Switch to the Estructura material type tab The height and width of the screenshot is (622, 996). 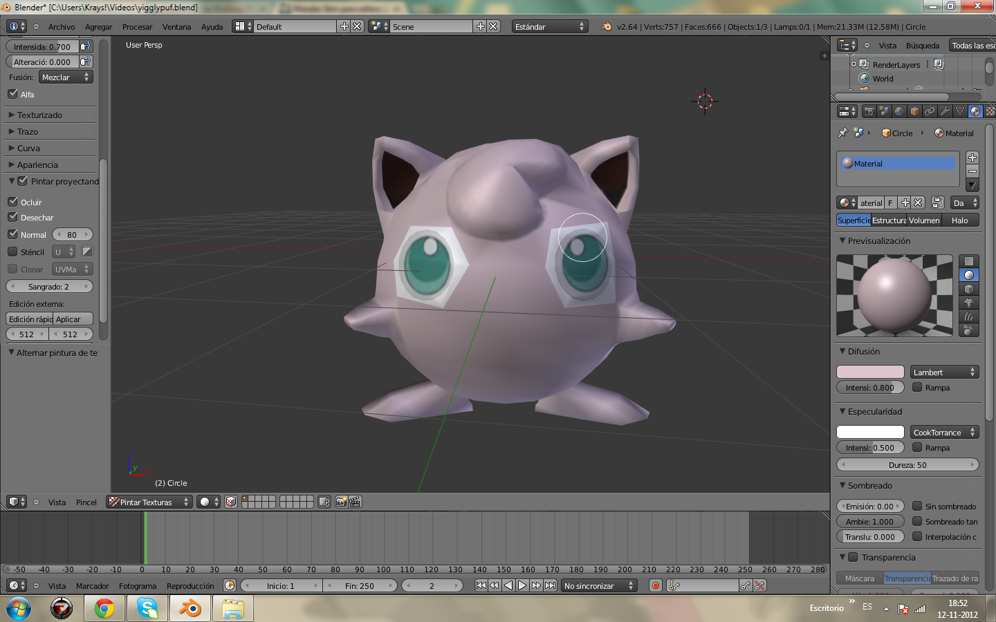point(889,220)
